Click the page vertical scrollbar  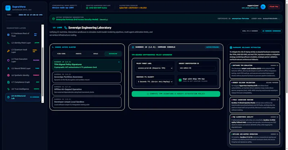click(287, 48)
